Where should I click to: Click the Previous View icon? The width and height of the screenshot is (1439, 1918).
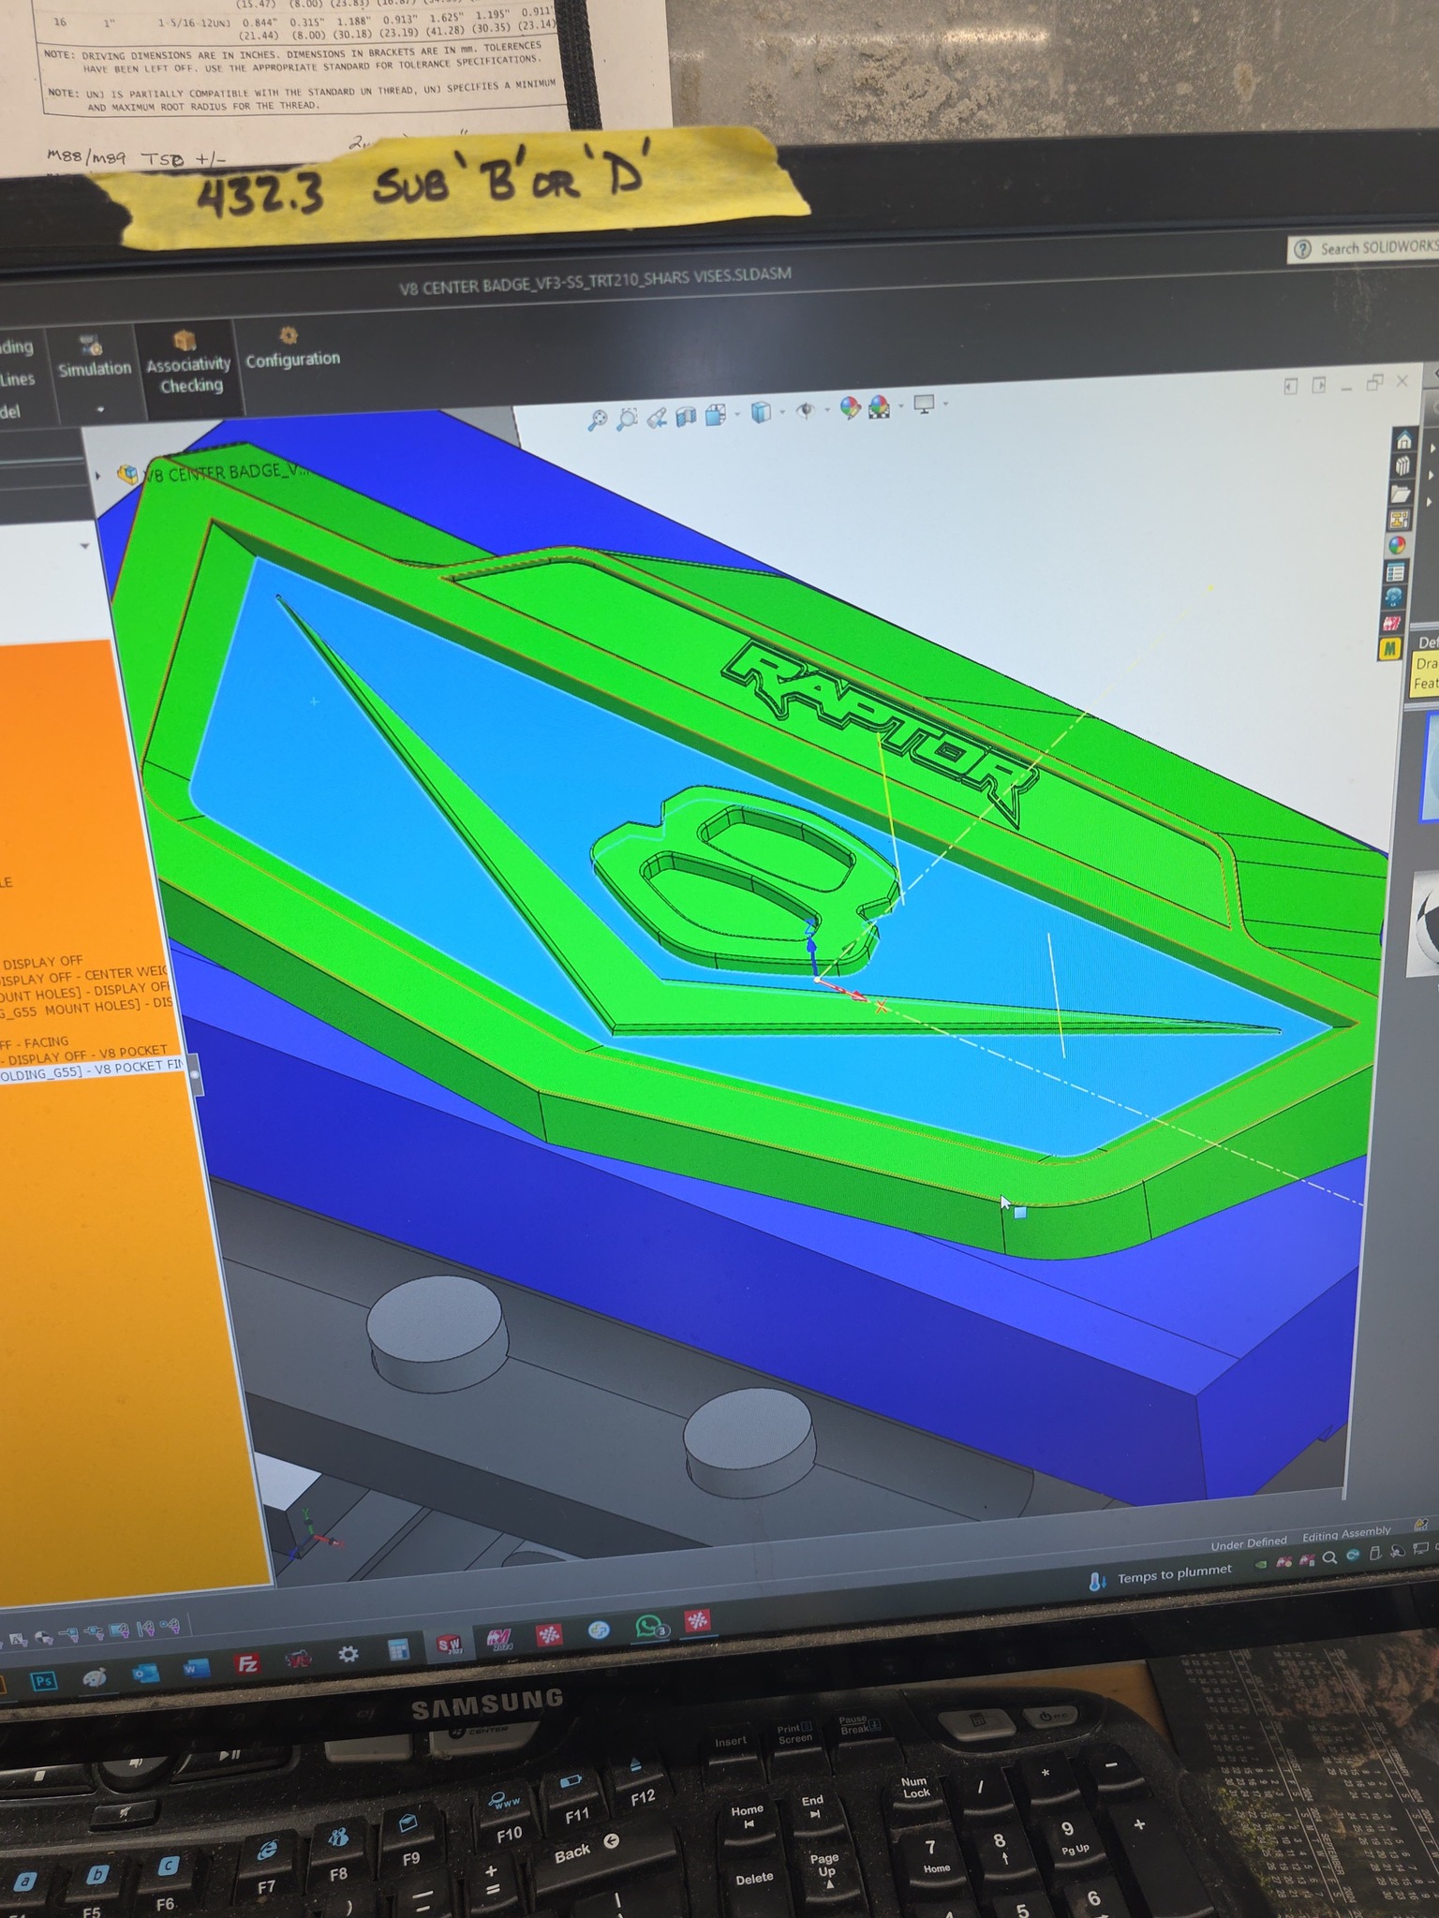(658, 416)
